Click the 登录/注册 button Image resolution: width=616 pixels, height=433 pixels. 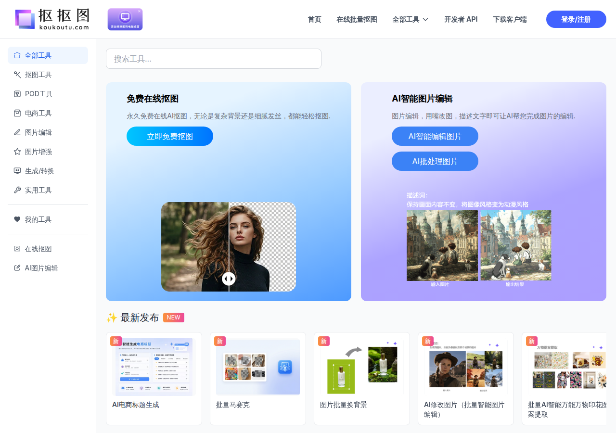(x=576, y=19)
